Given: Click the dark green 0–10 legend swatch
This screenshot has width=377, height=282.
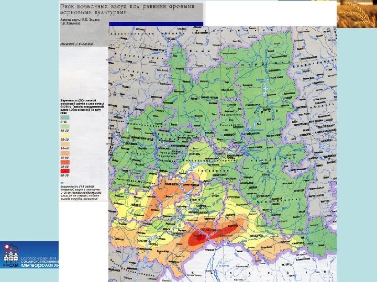Looking at the screenshot, I should click(65, 118).
